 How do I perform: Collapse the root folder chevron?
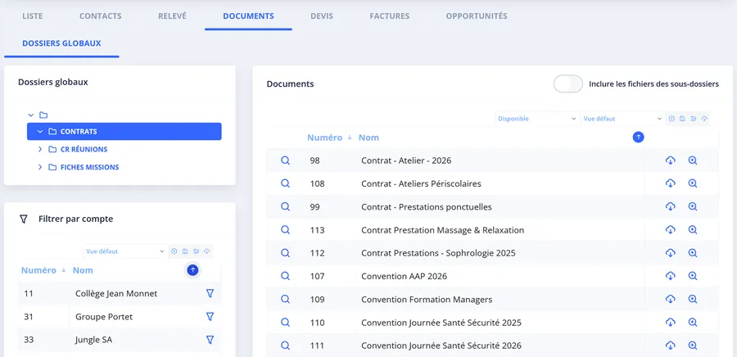(x=31, y=115)
